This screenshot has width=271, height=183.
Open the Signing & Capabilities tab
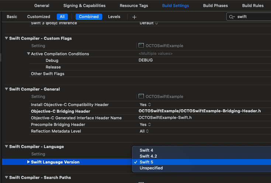[x=84, y=6]
